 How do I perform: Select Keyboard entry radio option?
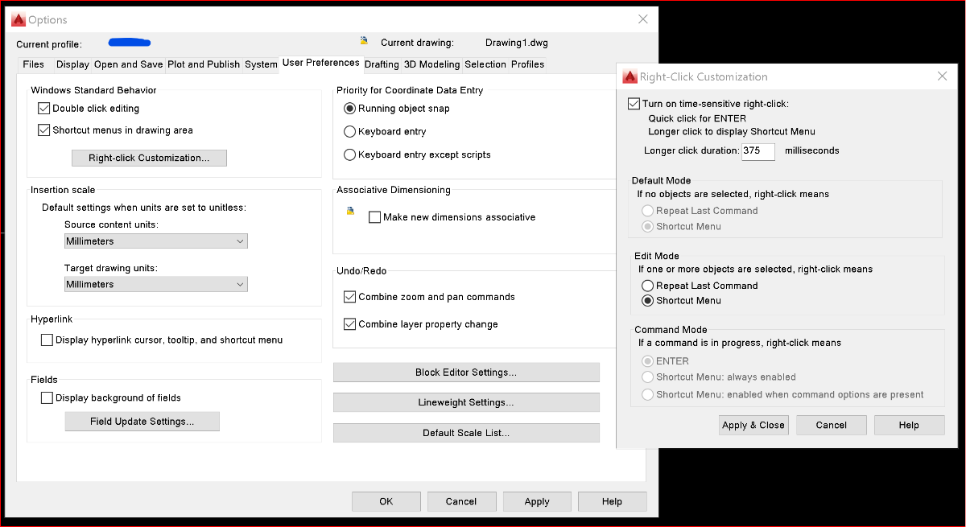click(x=349, y=131)
